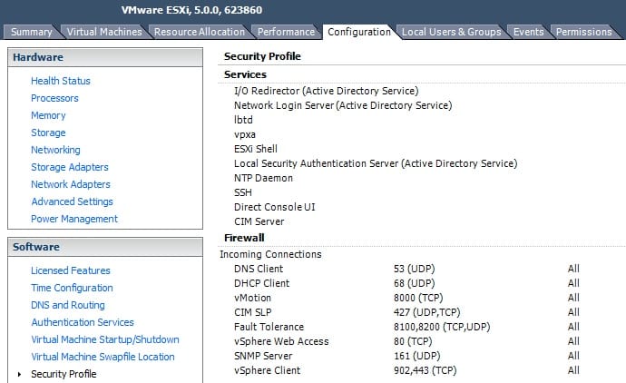This screenshot has width=626, height=383.
Task: Select the I/O Redirector service entry
Action: coord(327,91)
